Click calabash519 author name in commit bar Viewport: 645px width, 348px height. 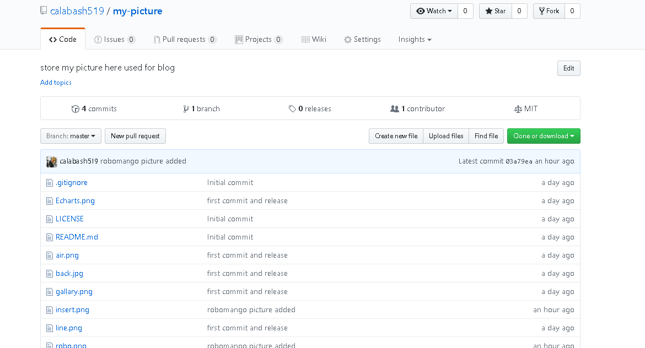(79, 161)
